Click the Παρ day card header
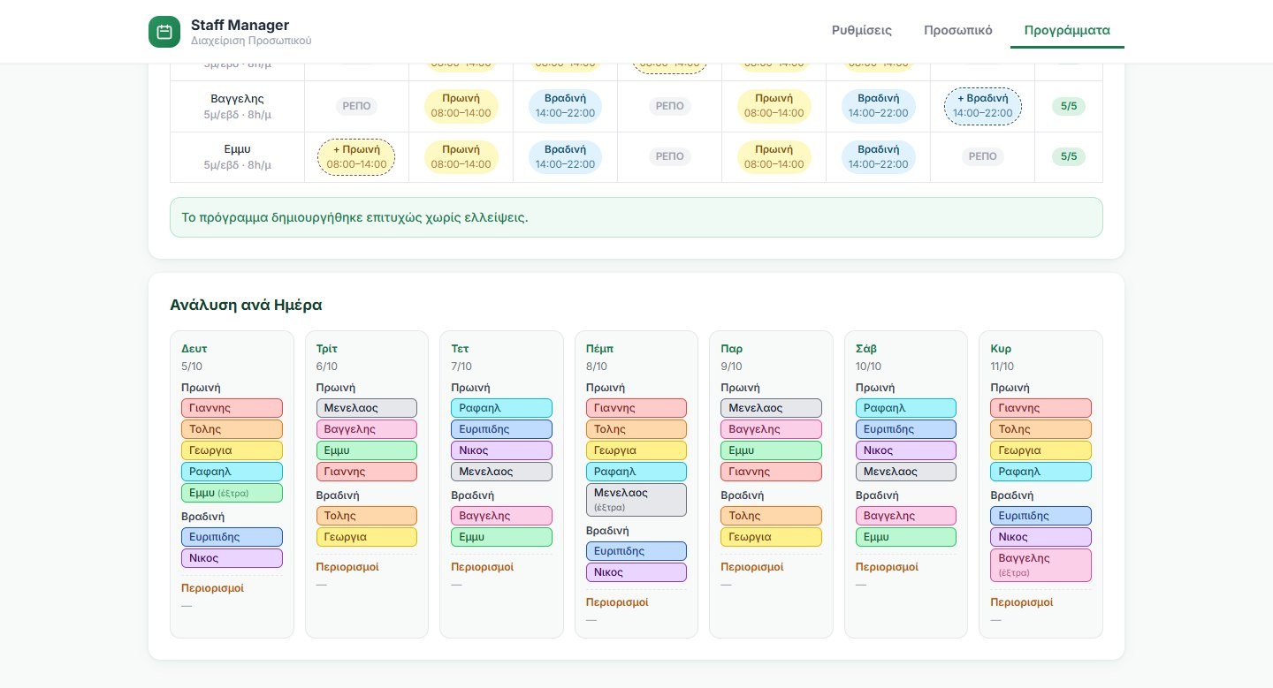 coord(731,349)
